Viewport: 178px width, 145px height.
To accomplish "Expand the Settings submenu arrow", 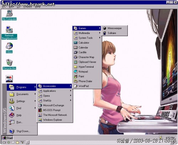I will [35, 101].
